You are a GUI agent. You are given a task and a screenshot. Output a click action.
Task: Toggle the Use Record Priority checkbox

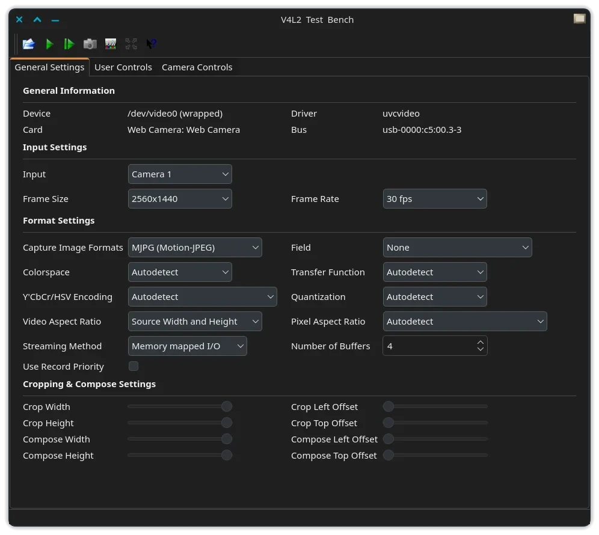134,366
